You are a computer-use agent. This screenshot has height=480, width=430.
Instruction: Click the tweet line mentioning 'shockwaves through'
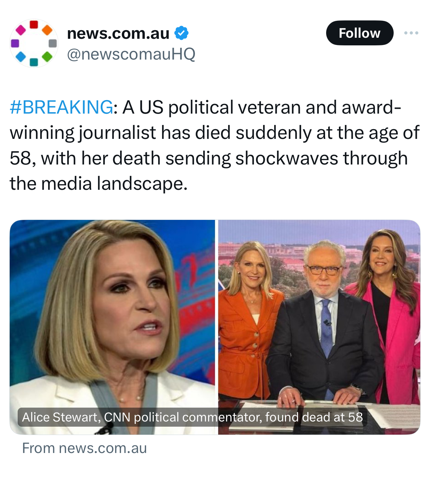pos(209,158)
